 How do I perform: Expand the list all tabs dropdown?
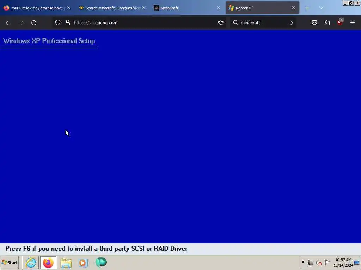[x=321, y=8]
